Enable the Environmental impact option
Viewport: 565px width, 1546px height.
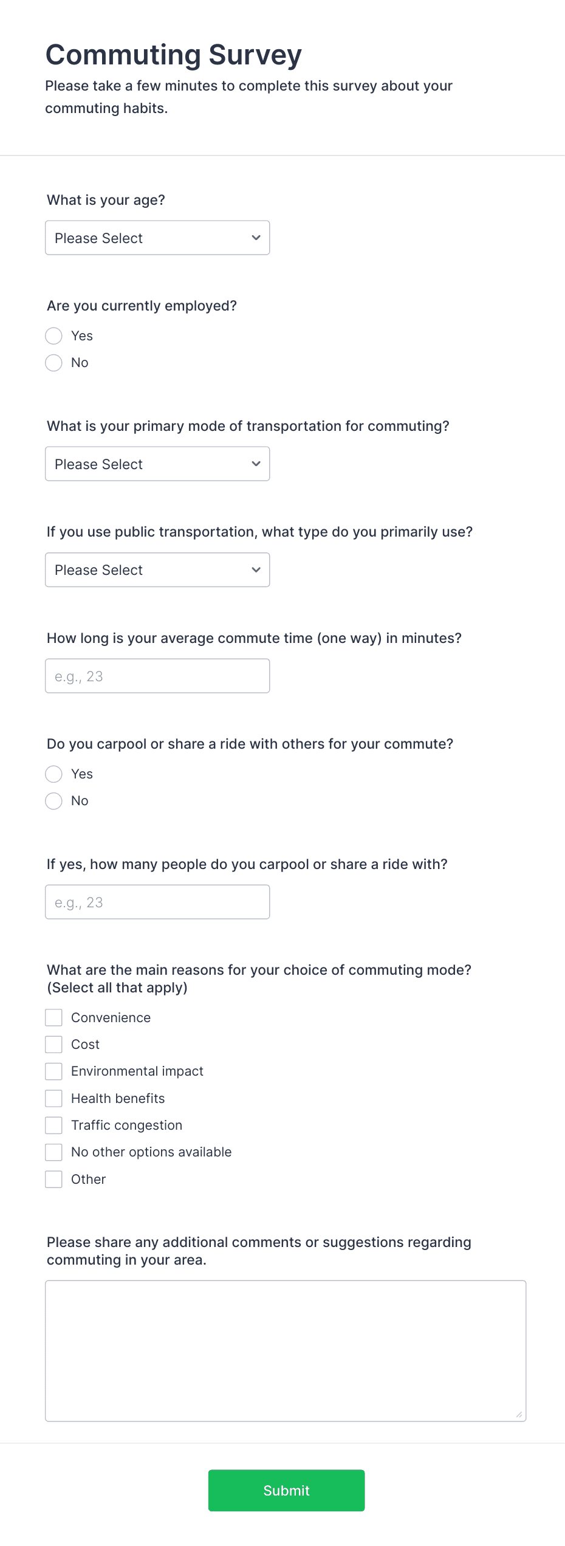53,1071
